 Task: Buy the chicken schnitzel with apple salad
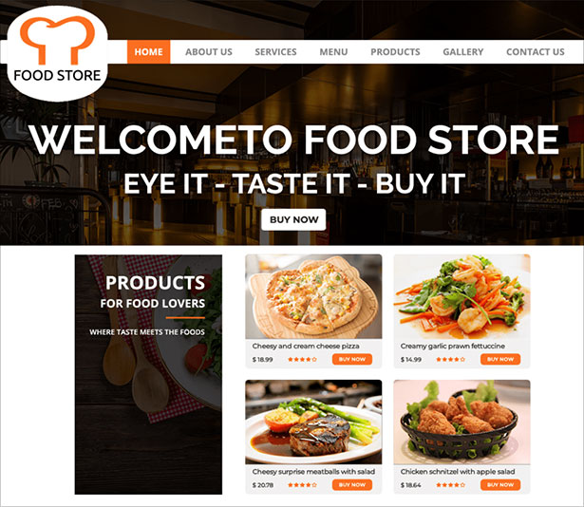coord(500,484)
